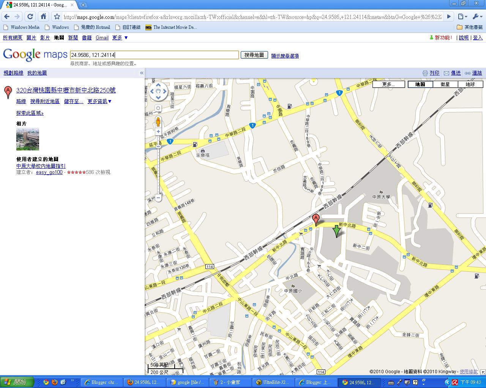
Task: Pan the map left with the arrow control
Action: pos(153,91)
